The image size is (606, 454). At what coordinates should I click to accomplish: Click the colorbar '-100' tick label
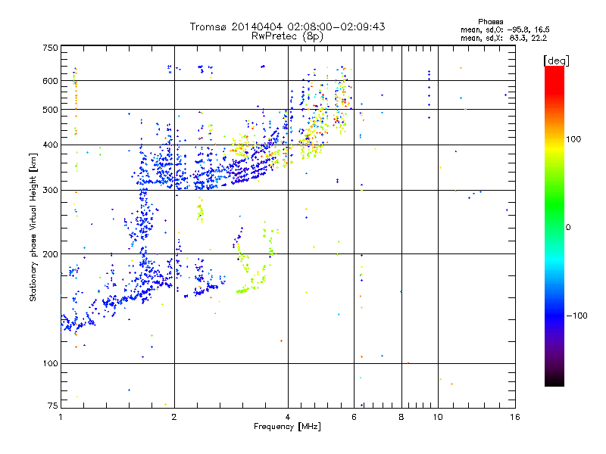(x=577, y=316)
